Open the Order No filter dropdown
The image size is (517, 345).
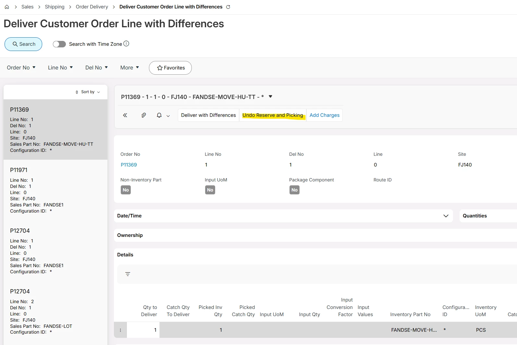click(21, 68)
